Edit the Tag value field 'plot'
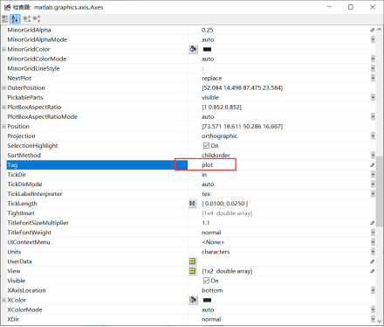The height and width of the screenshot is (327, 384). click(x=207, y=165)
